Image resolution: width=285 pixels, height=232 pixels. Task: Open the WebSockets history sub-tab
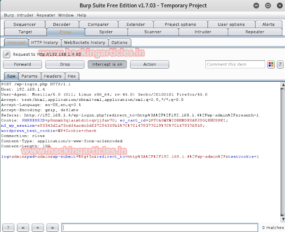point(85,43)
